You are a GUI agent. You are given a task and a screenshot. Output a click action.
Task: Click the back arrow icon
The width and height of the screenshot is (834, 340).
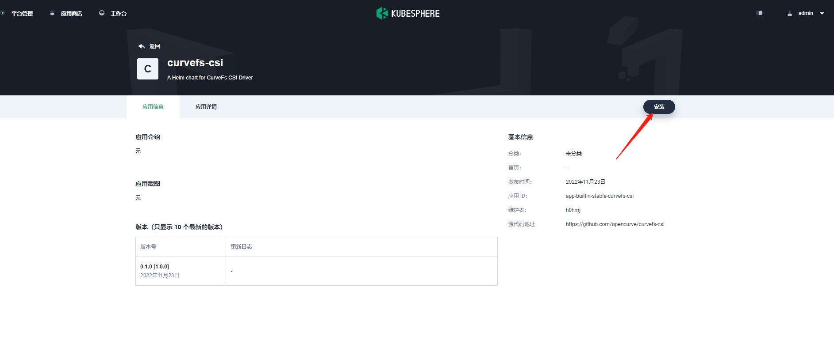click(x=142, y=46)
